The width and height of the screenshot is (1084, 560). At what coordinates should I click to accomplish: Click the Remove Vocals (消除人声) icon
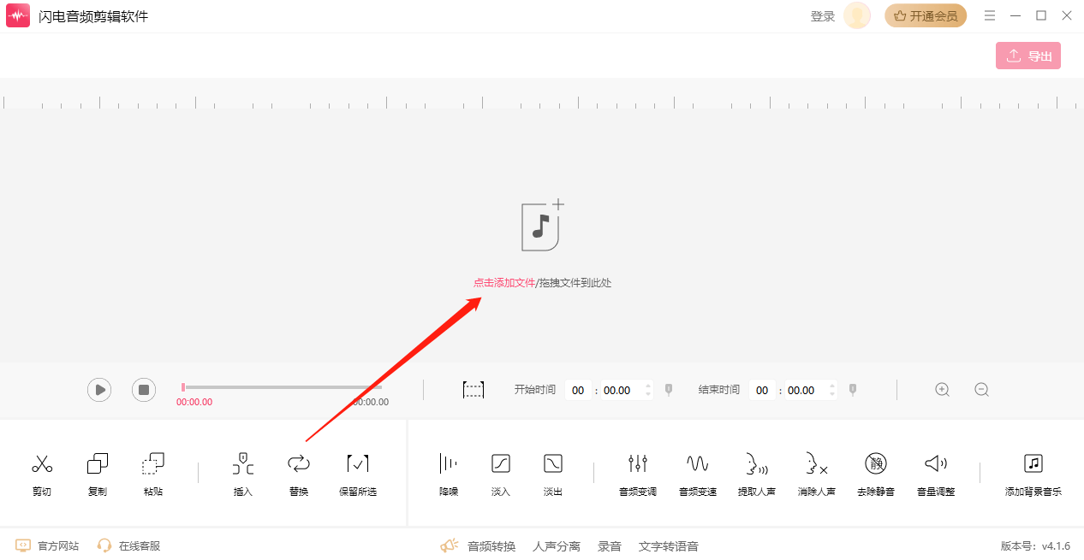click(817, 464)
